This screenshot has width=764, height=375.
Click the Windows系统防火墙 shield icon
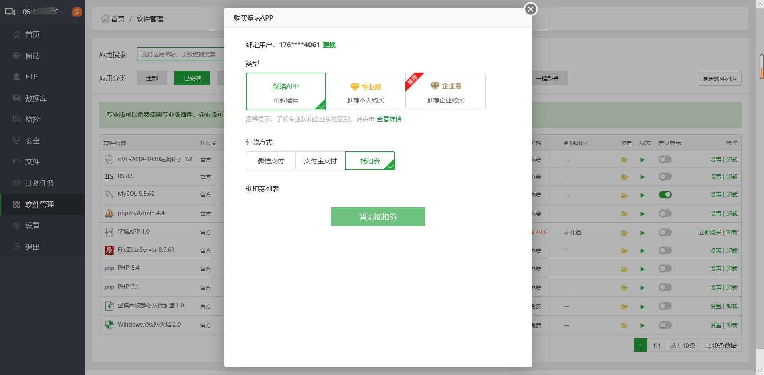[109, 325]
